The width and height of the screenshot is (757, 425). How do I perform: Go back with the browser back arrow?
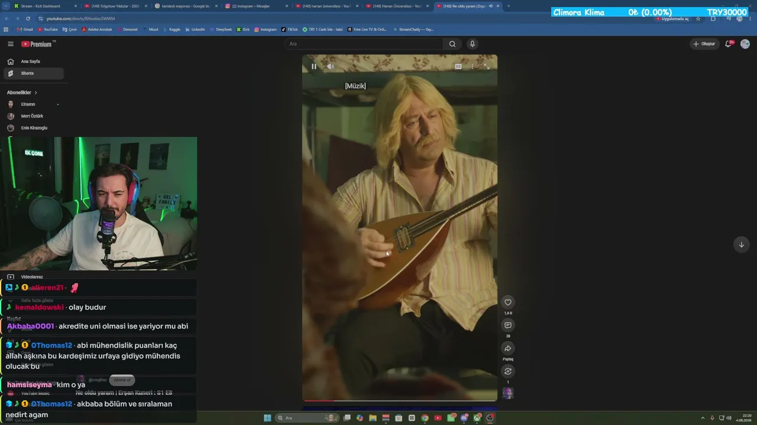pos(7,19)
